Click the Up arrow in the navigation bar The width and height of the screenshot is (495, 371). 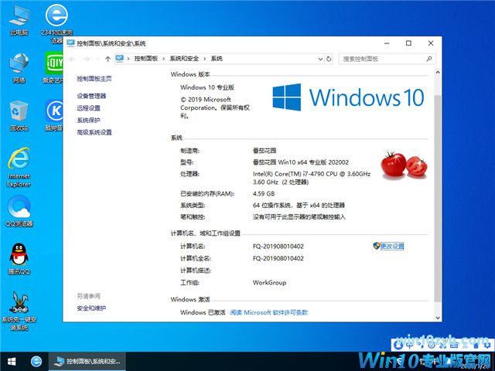pyautogui.click(x=108, y=59)
